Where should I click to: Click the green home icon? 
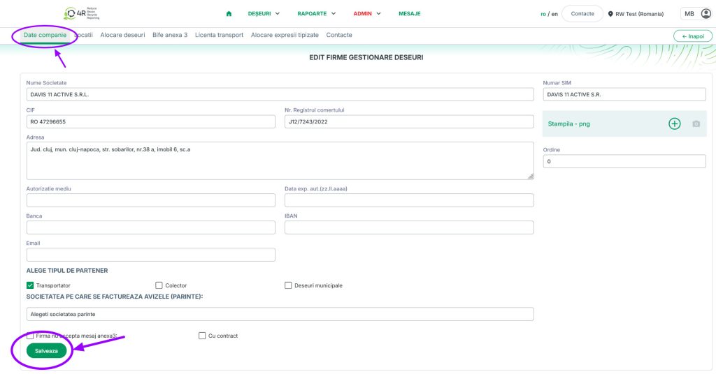point(229,14)
